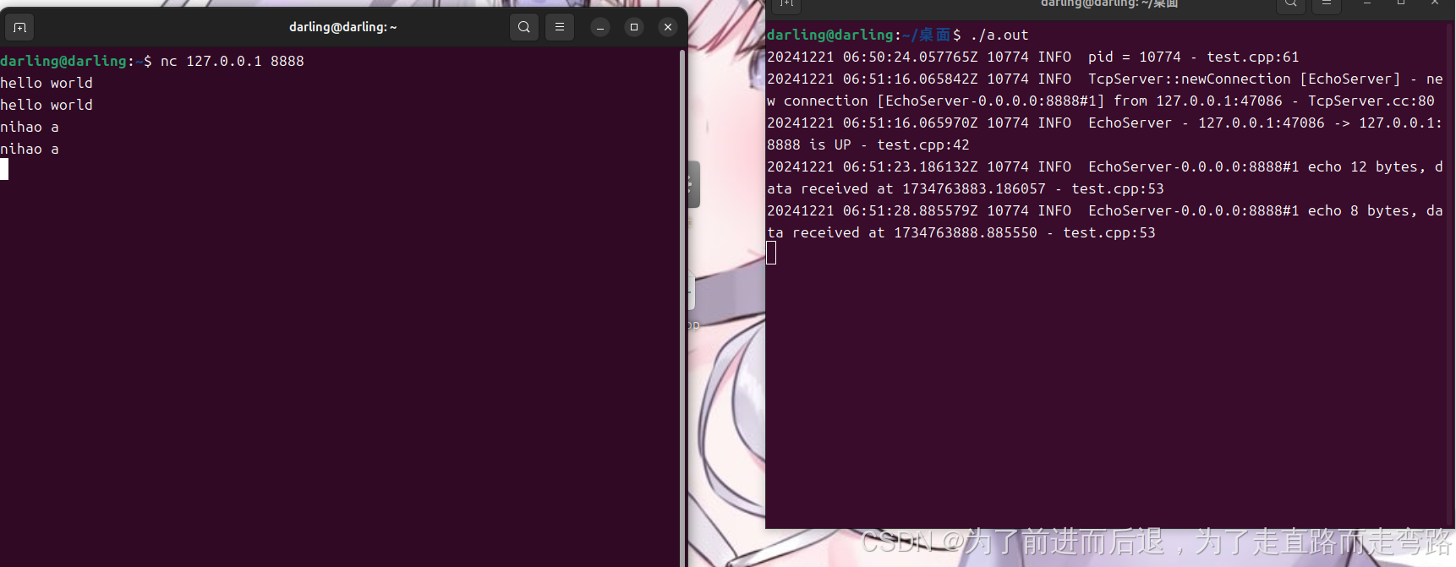Click the './a.out' command in right terminal

999,35
